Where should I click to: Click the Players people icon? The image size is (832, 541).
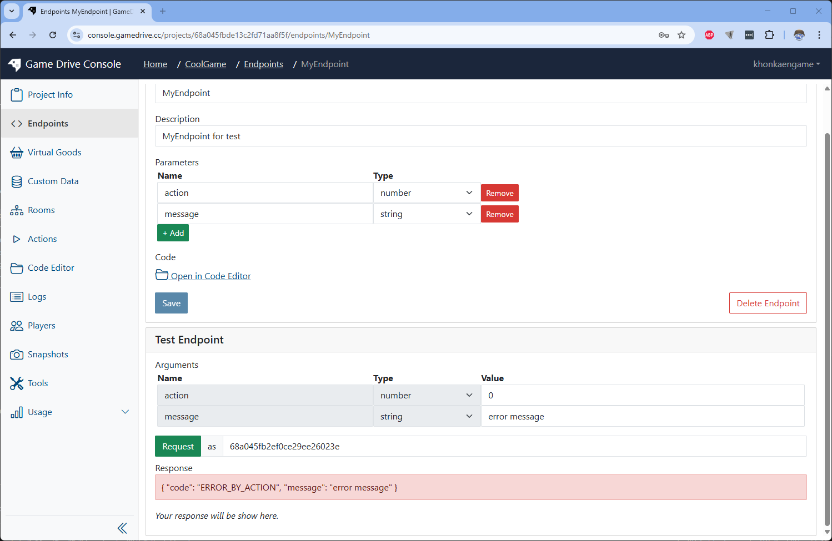pyautogui.click(x=17, y=326)
